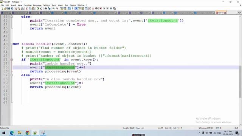
Task: Open Folder as Workspace icon
Action: point(93,8)
